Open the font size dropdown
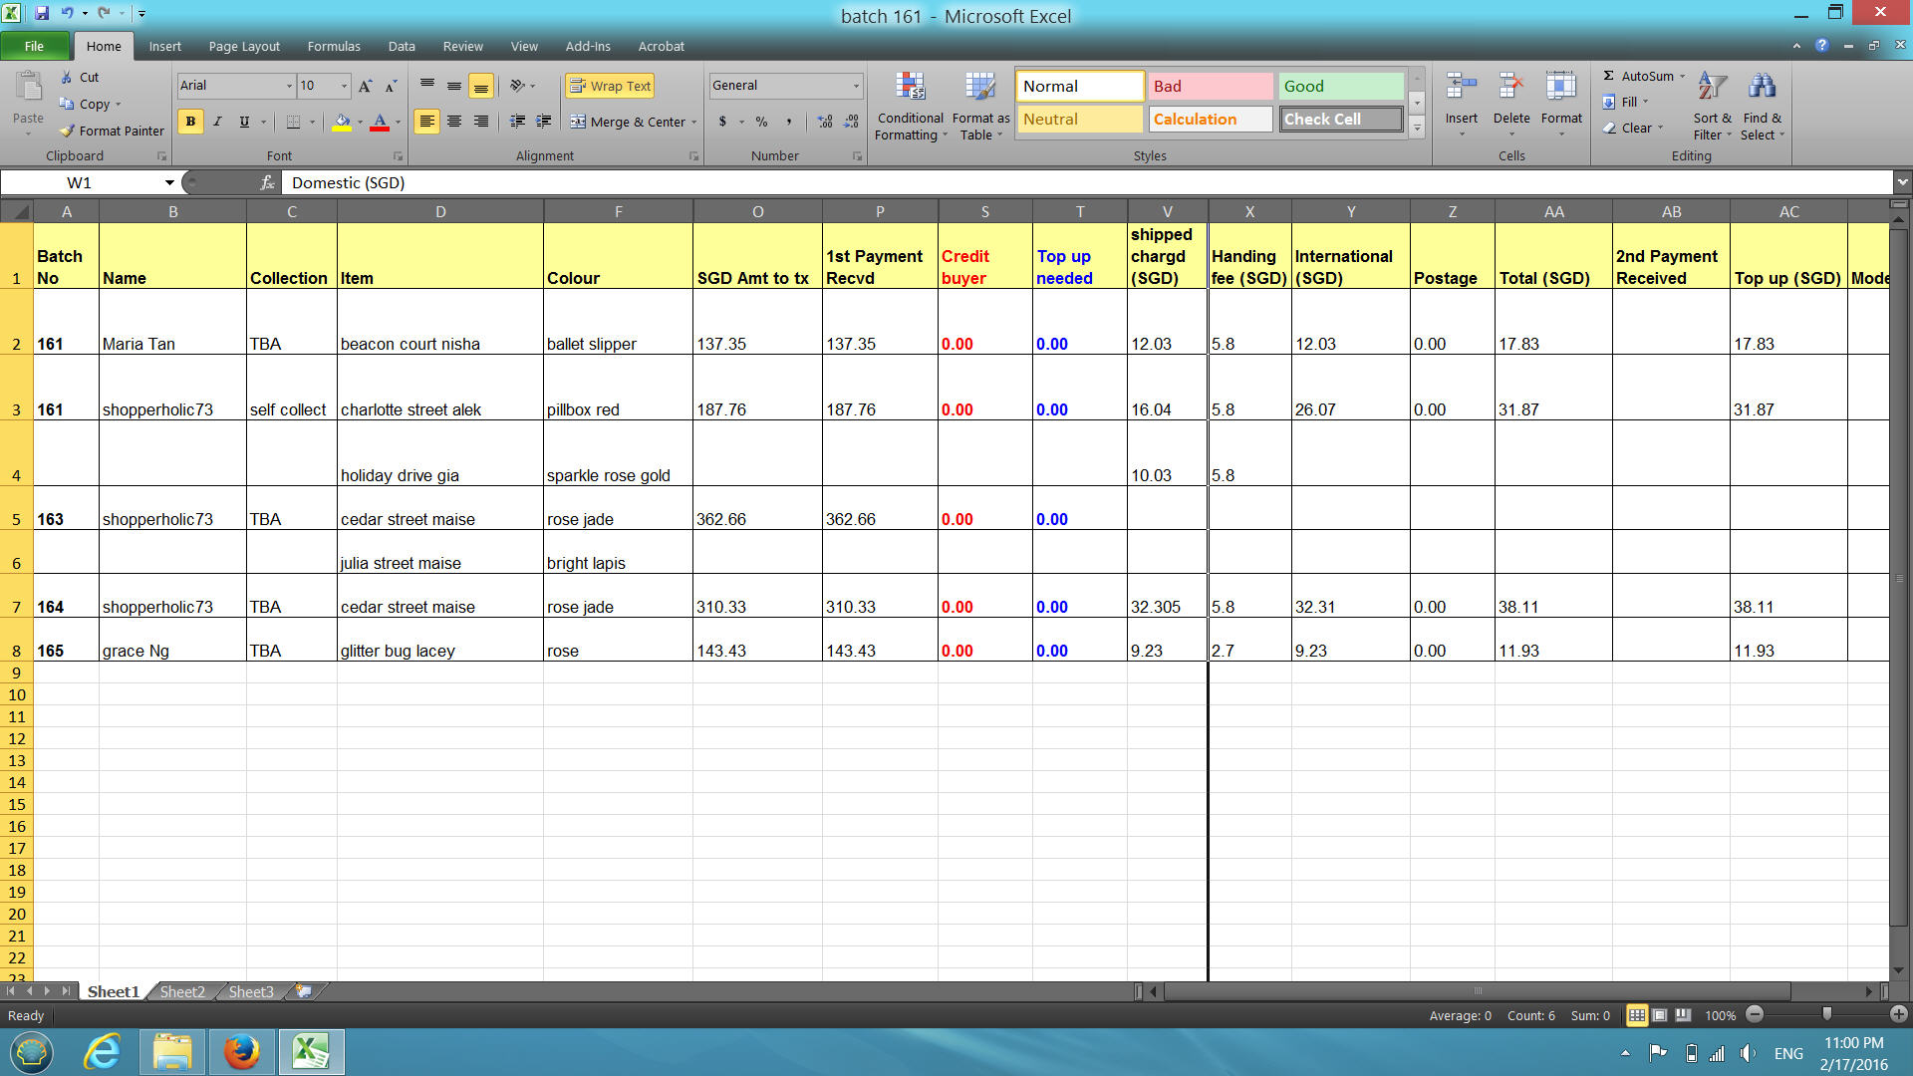1913x1076 pixels. click(x=345, y=86)
